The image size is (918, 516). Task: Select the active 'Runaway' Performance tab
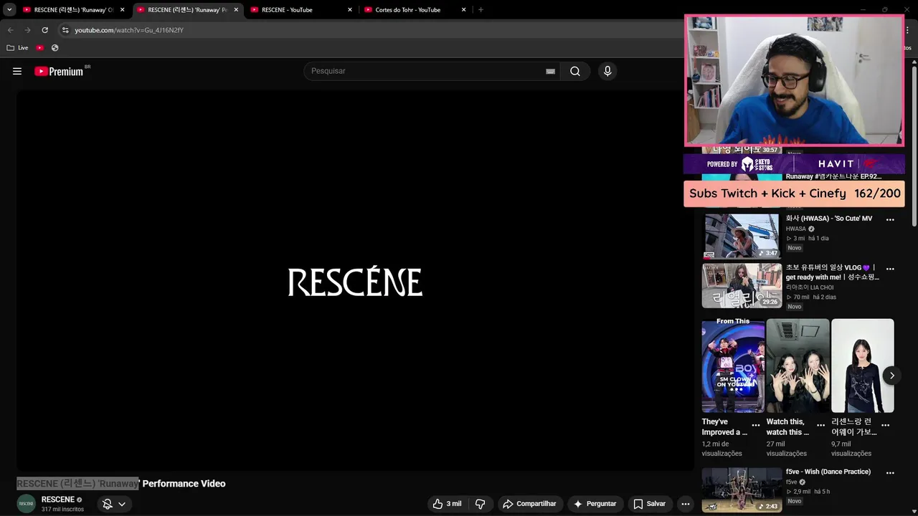[x=186, y=10]
